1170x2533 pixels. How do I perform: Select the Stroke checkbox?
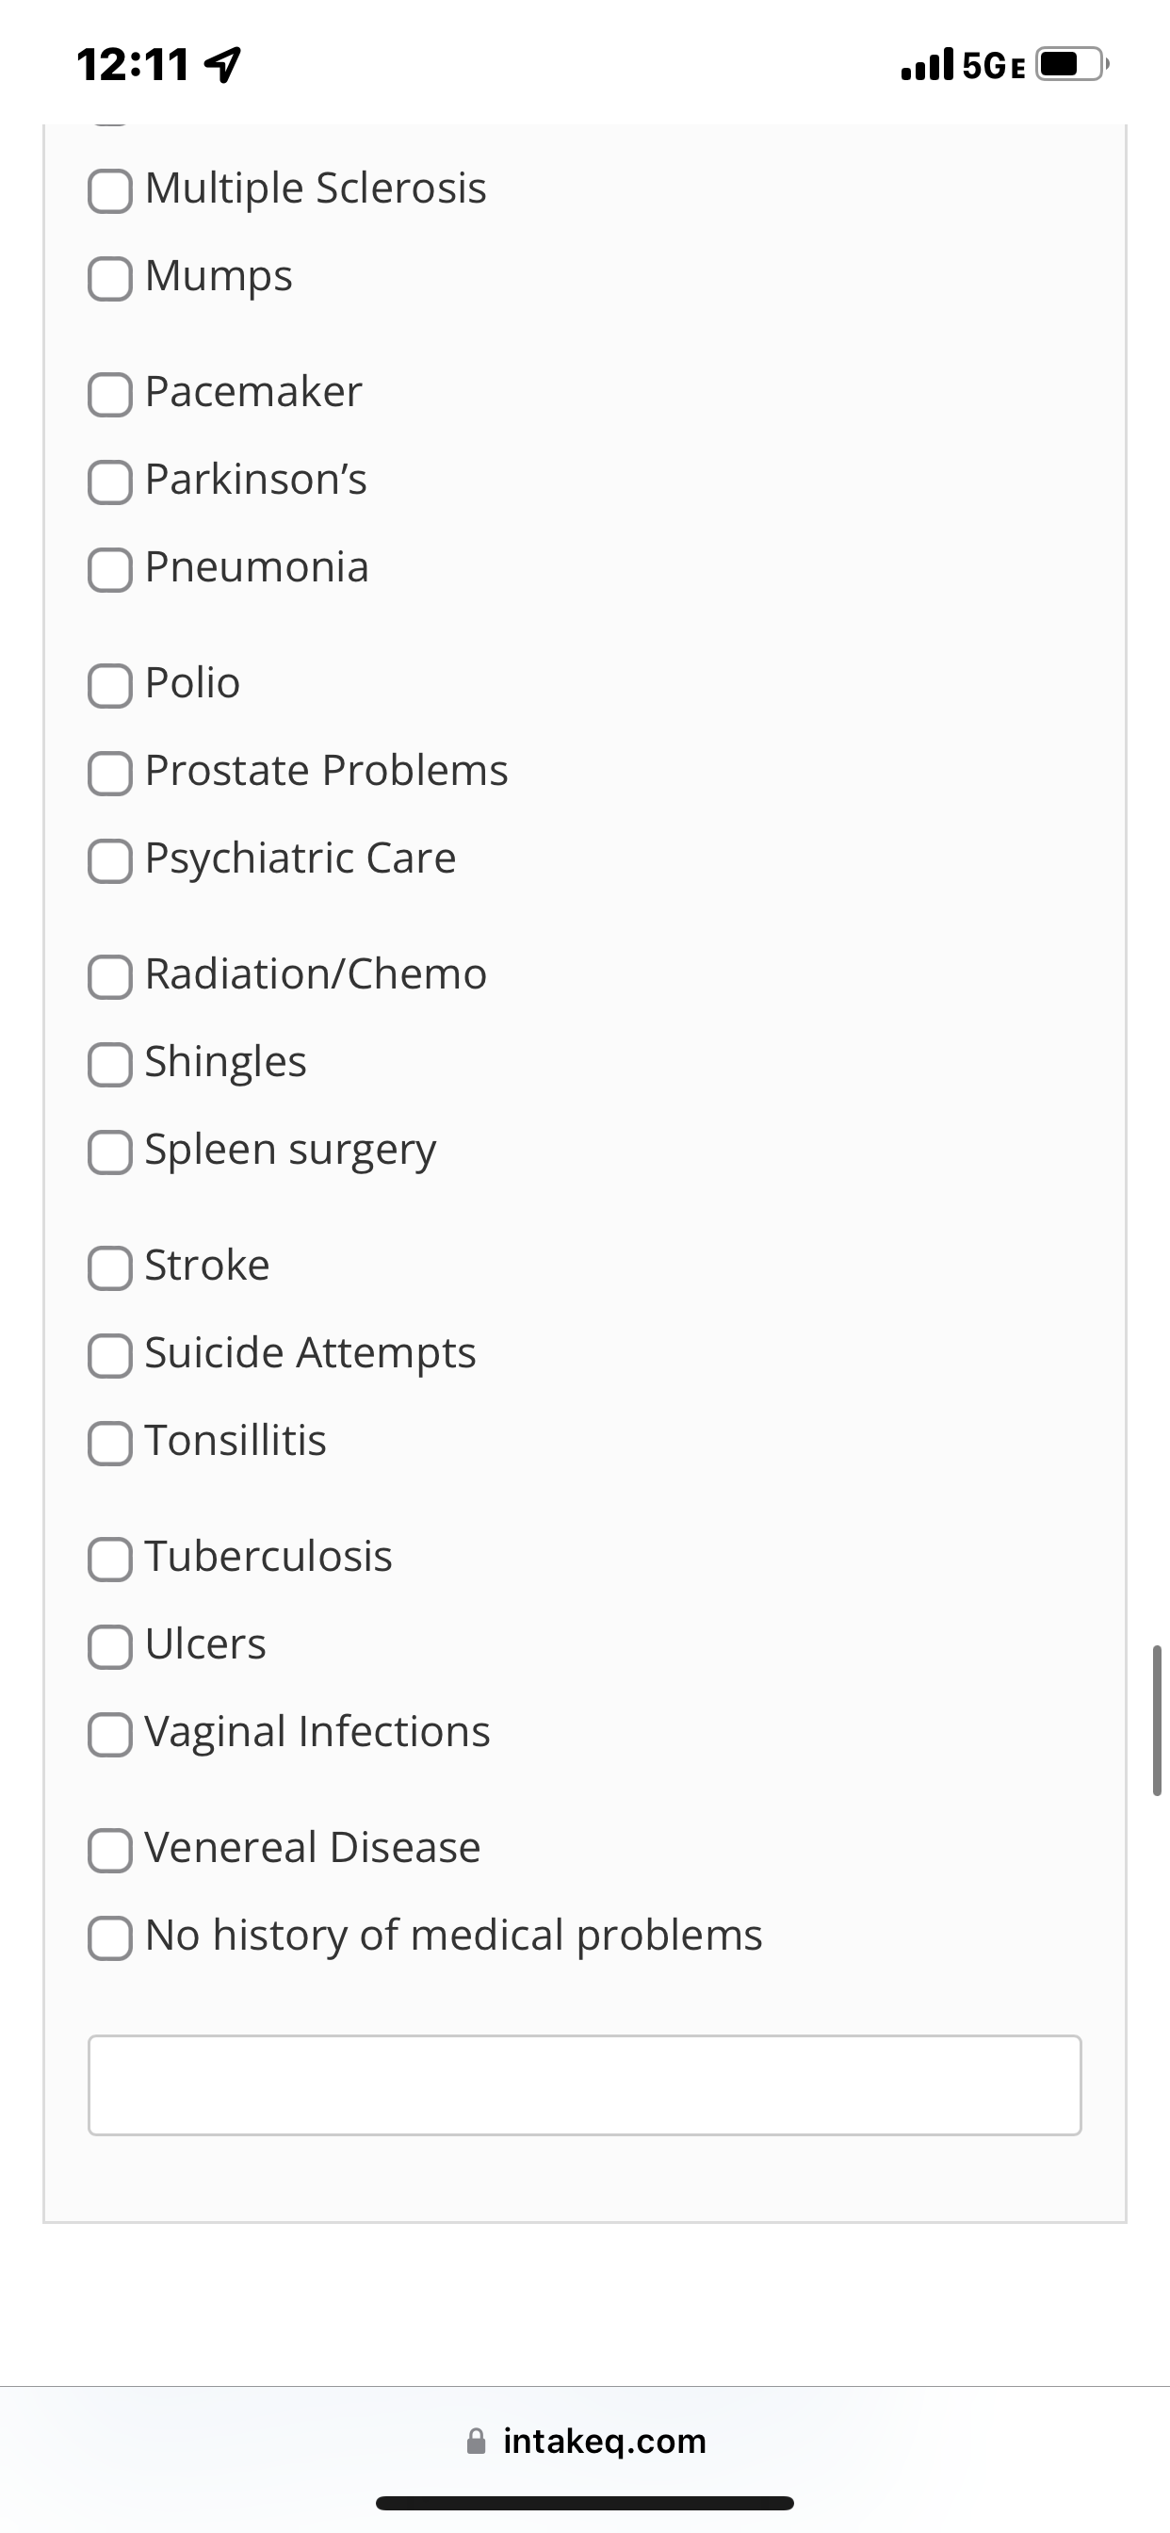109,1267
